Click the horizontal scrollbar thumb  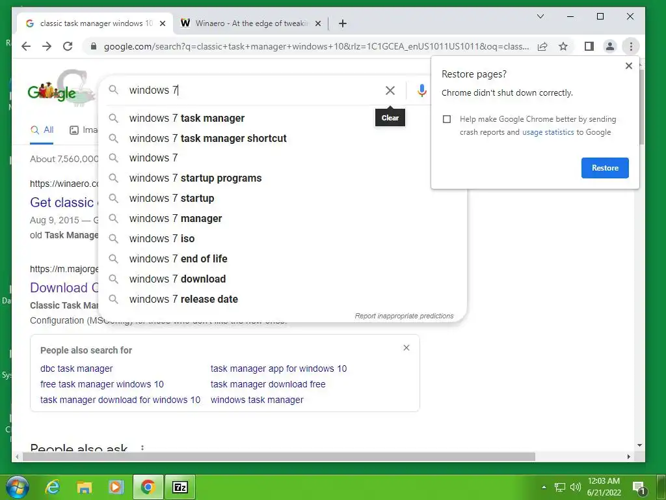(279, 456)
